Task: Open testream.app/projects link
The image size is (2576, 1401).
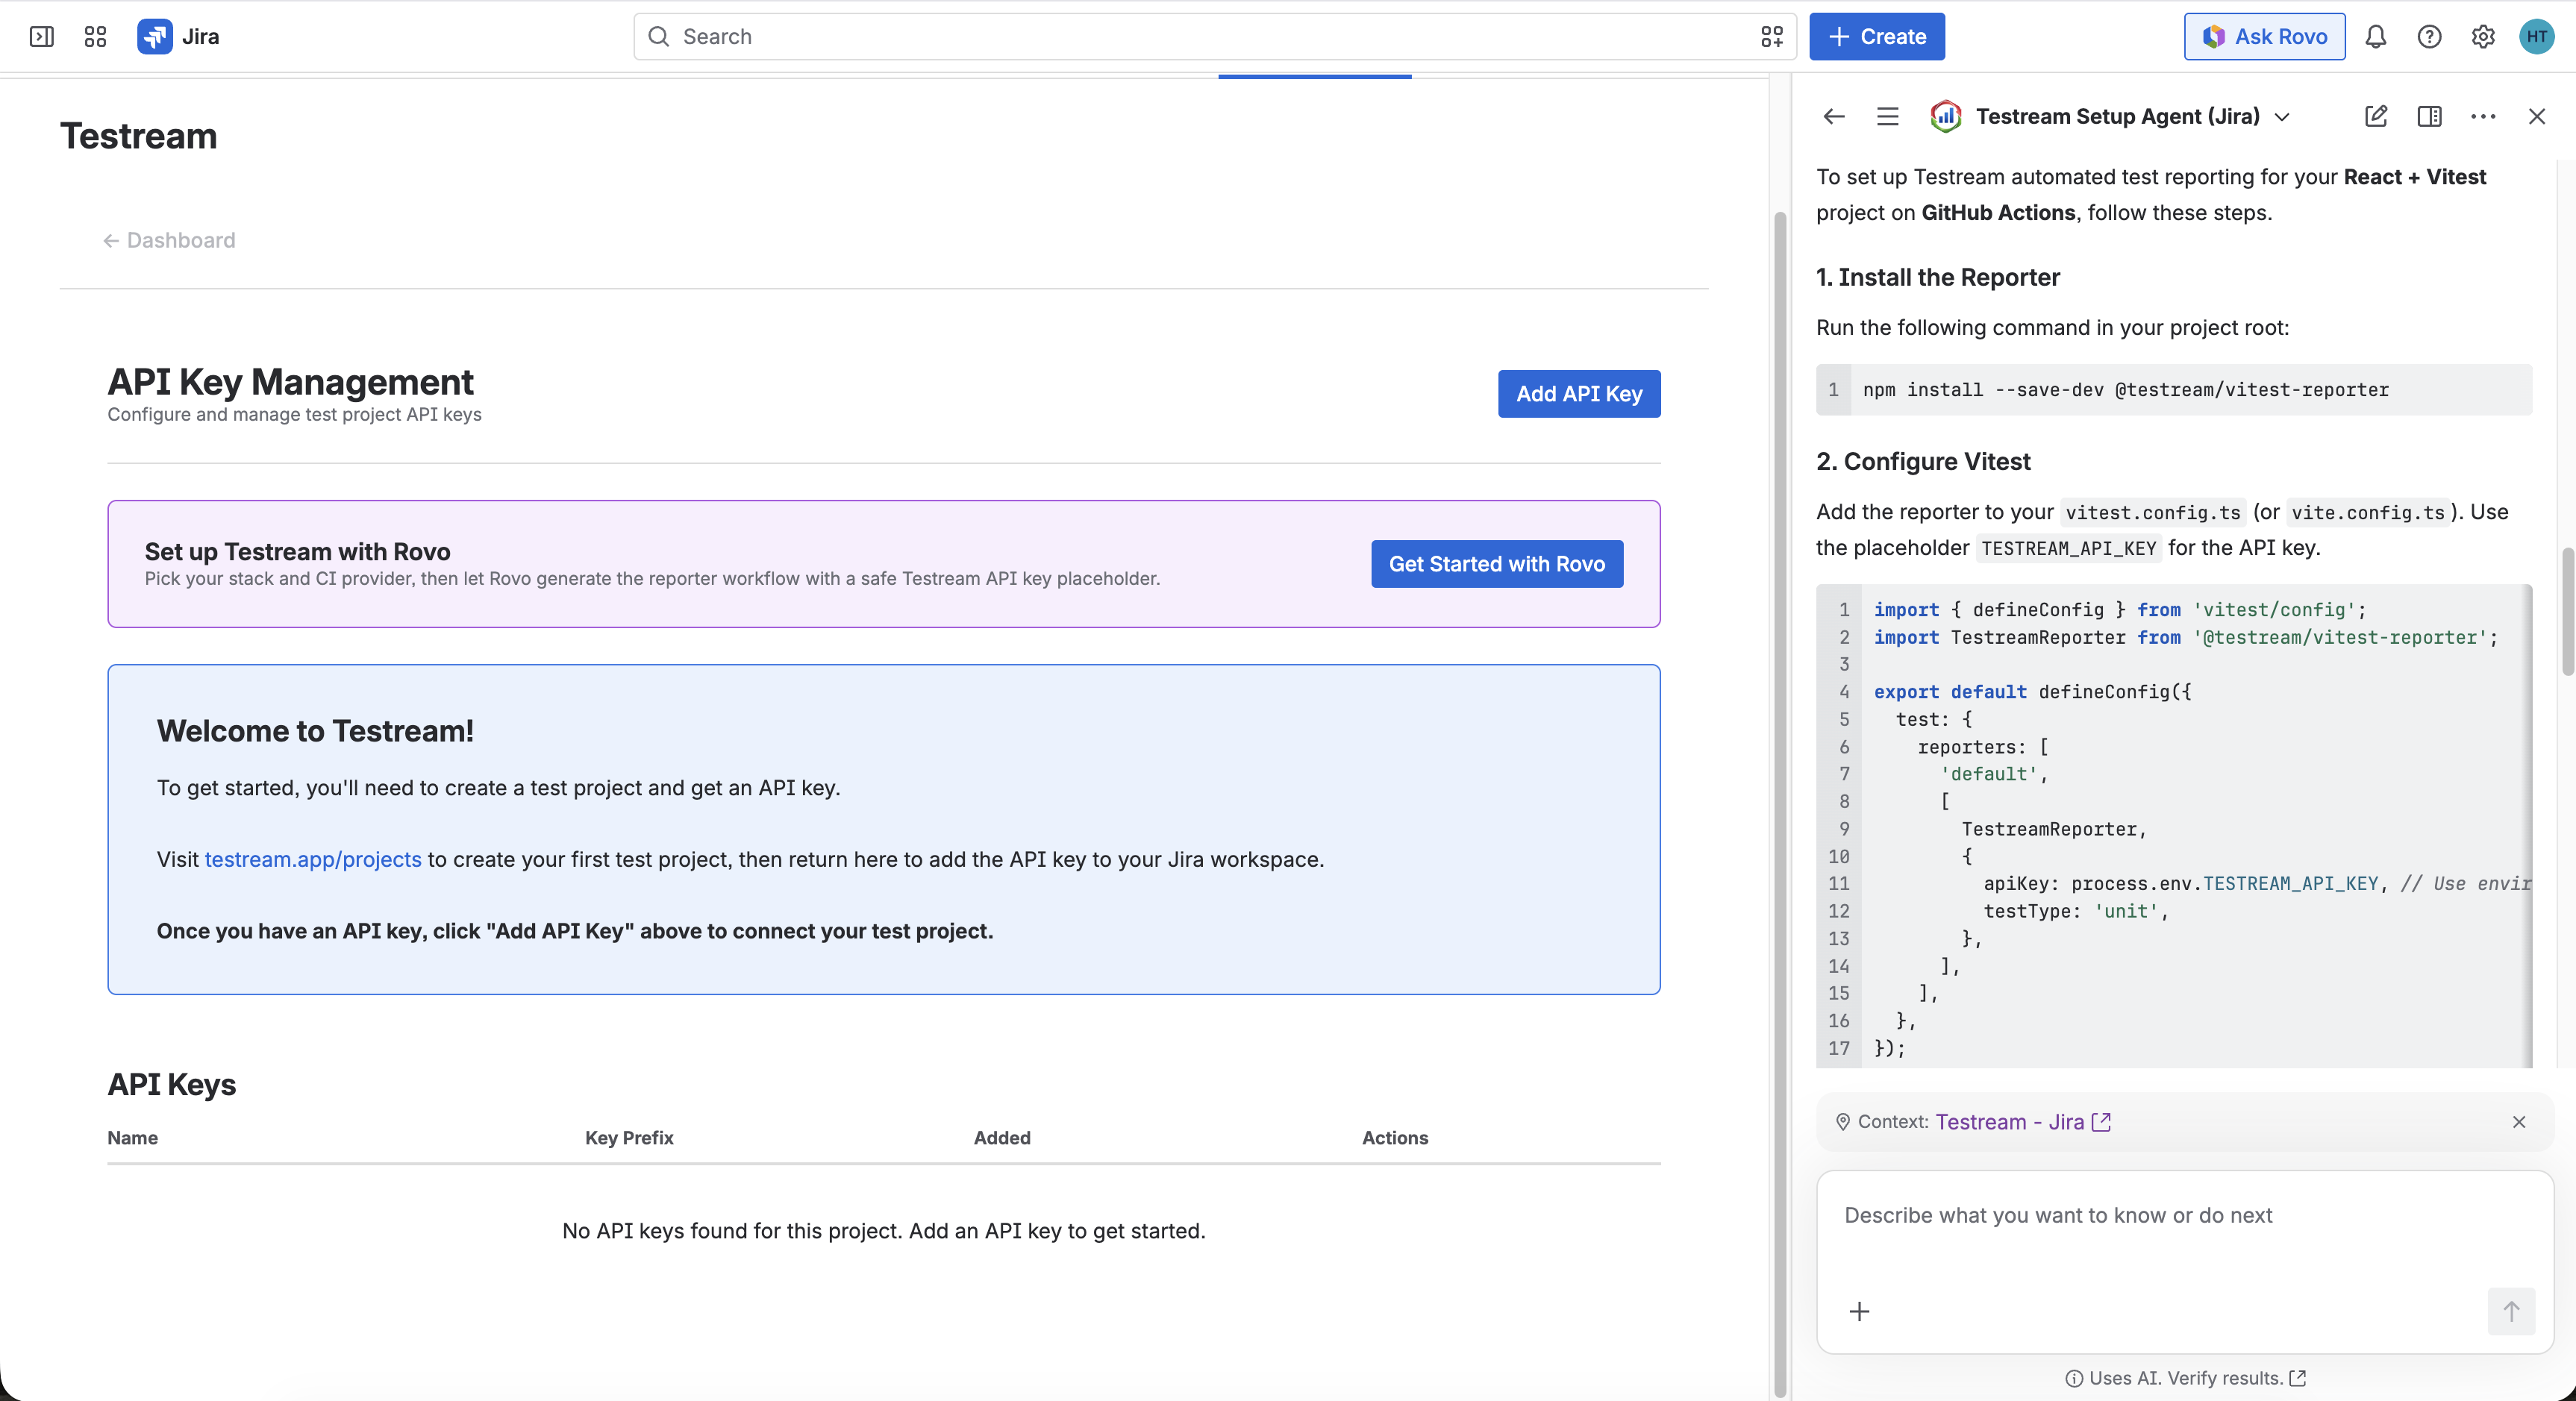Action: (x=313, y=860)
